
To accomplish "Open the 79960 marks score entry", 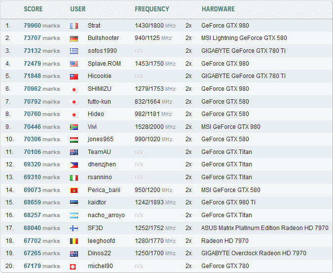I will point(41,25).
